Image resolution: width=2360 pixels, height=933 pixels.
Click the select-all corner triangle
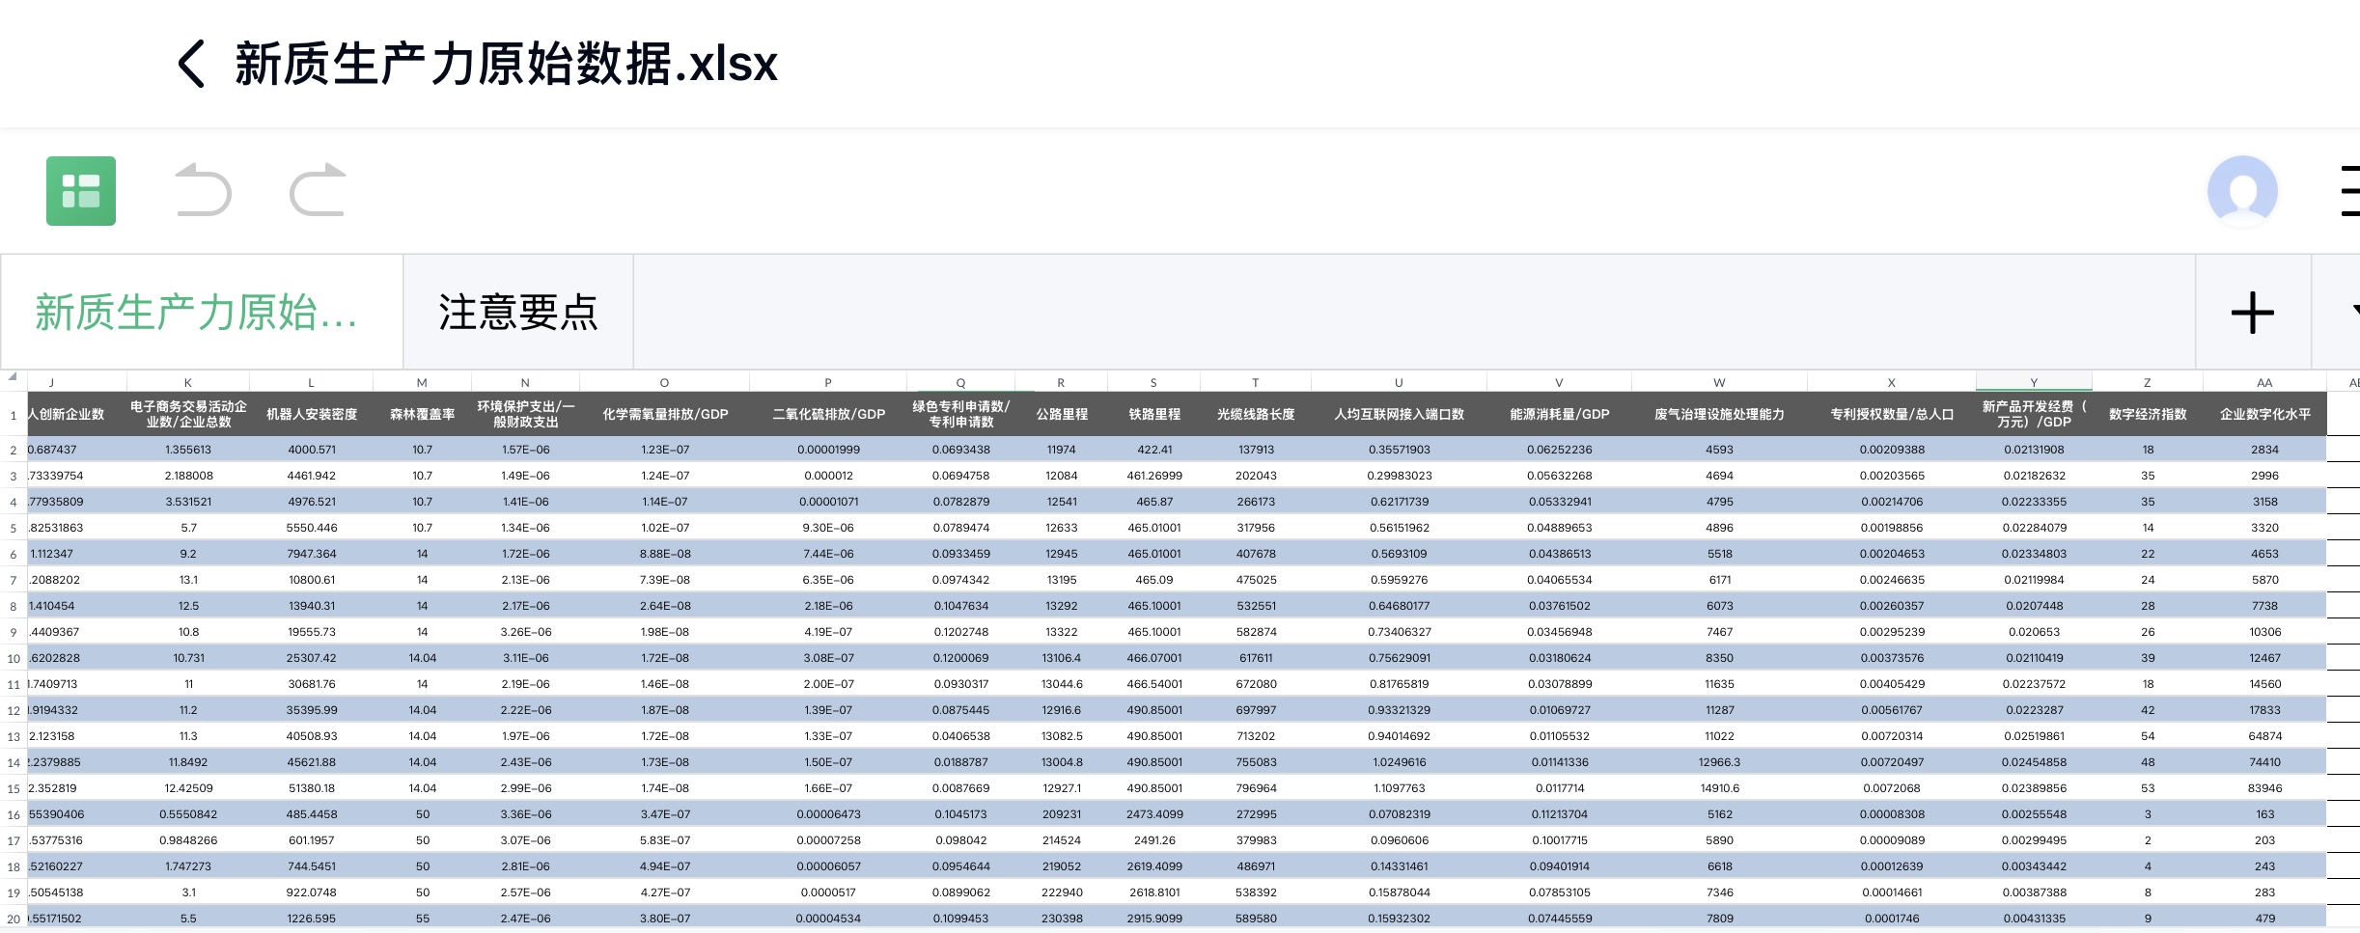point(13,377)
